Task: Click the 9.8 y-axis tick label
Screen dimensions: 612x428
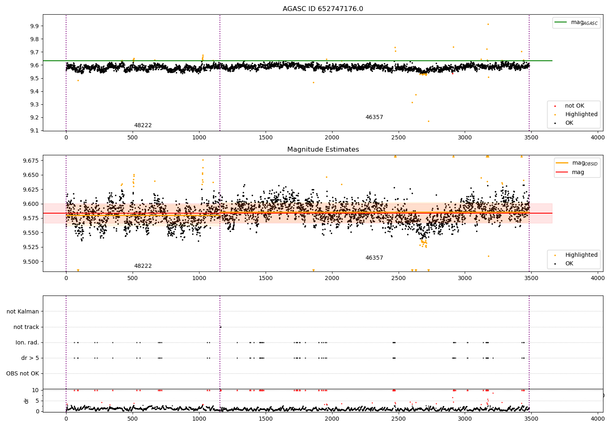Action: tap(35, 39)
